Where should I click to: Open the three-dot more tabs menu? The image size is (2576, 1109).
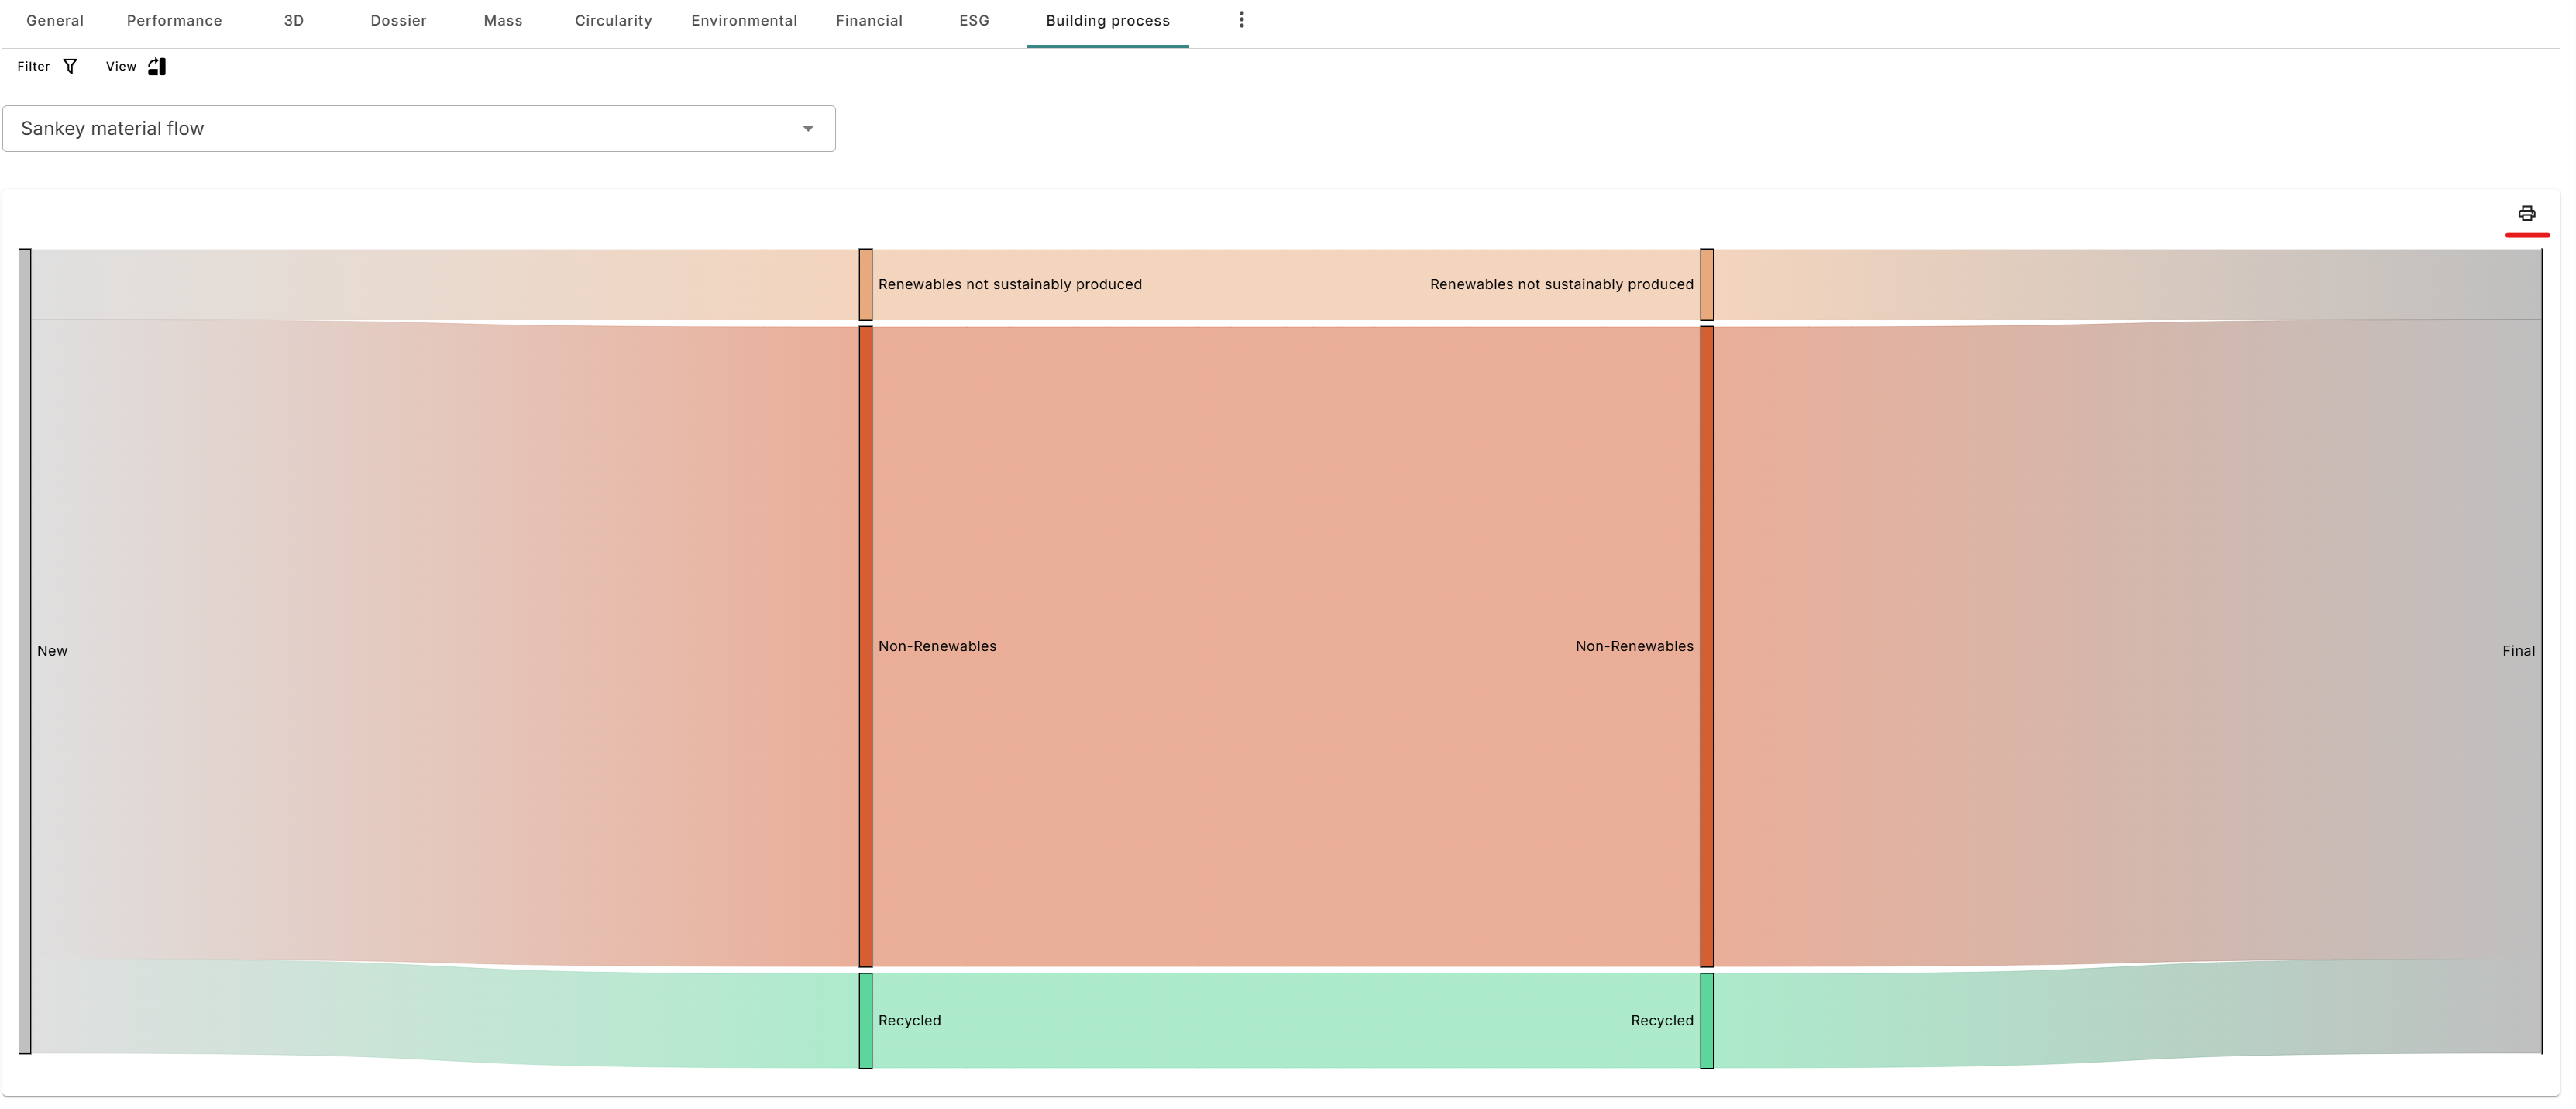1241,20
